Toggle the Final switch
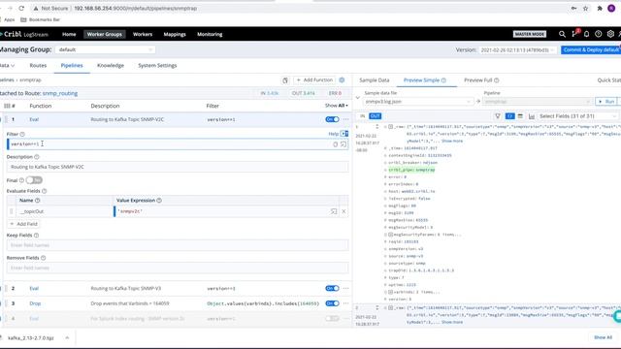Image resolution: width=621 pixels, height=349 pixels. 34,180
